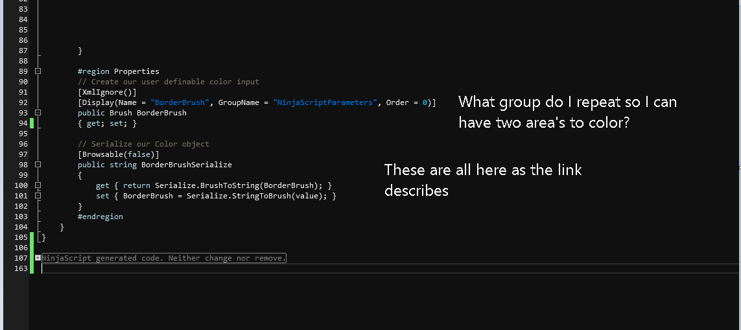
Task: Click the collapsed 'NinjaScript generated code' text
Action: click(164, 258)
